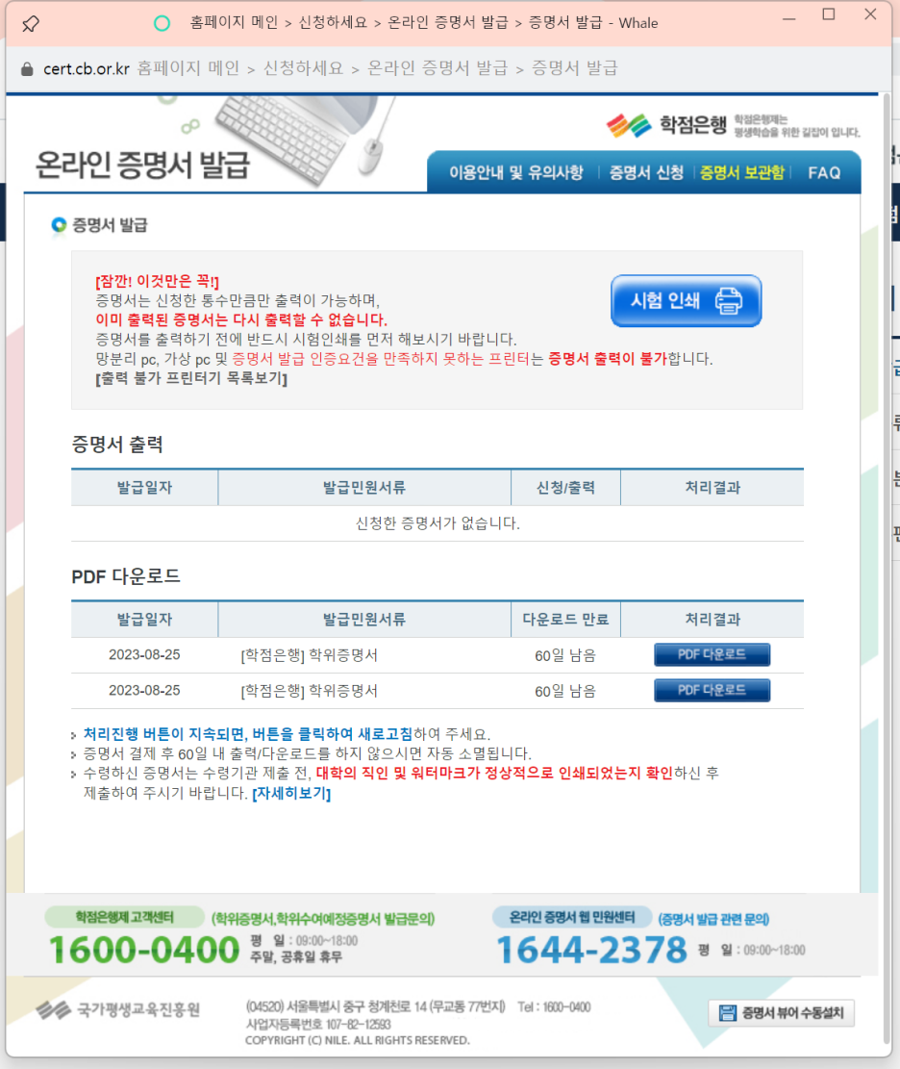Open the 자세히보기 link
This screenshot has height=1069, width=900.
coord(291,794)
